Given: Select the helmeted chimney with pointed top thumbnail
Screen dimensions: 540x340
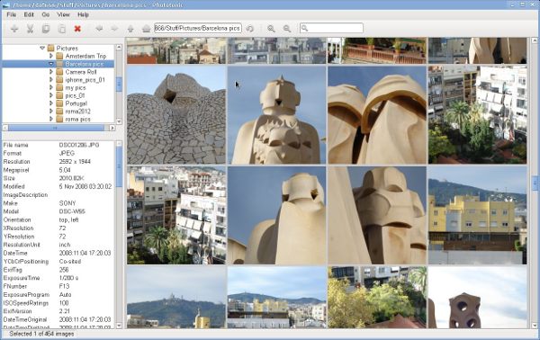Looking at the screenshot, I should pos(276,115).
